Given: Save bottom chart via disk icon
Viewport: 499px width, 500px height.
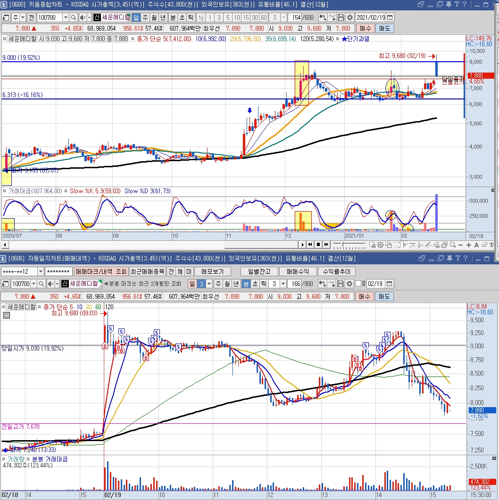Looking at the screenshot, I should [341, 284].
